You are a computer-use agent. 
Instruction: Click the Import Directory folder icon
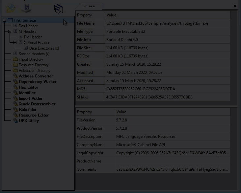click(15, 59)
